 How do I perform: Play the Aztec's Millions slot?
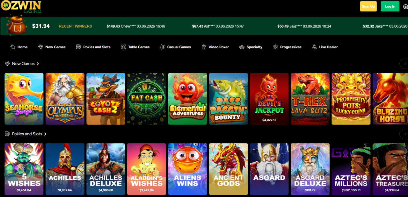(x=351, y=169)
